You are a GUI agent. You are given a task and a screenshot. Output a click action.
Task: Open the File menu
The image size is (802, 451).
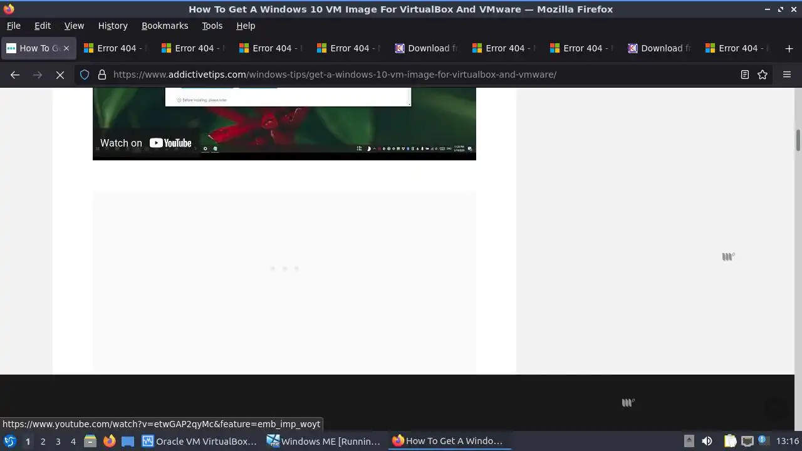13,26
